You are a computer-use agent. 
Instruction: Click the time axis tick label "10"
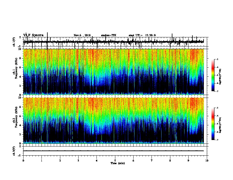(207, 161)
